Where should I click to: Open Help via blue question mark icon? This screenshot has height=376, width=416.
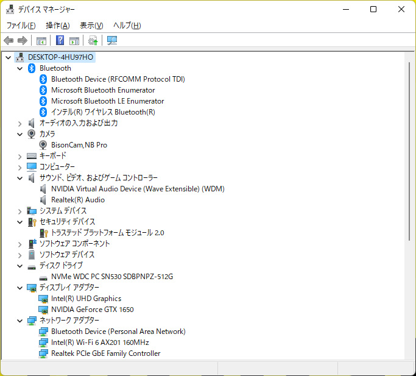tap(60, 41)
